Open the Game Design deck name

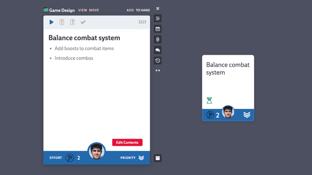62,10
